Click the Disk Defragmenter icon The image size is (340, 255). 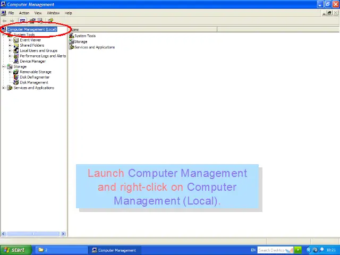tap(16, 77)
